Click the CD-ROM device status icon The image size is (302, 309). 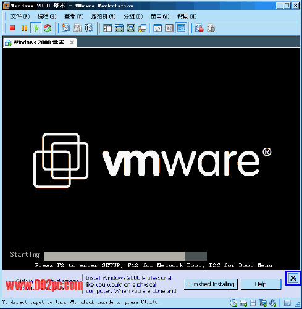[x=233, y=303]
